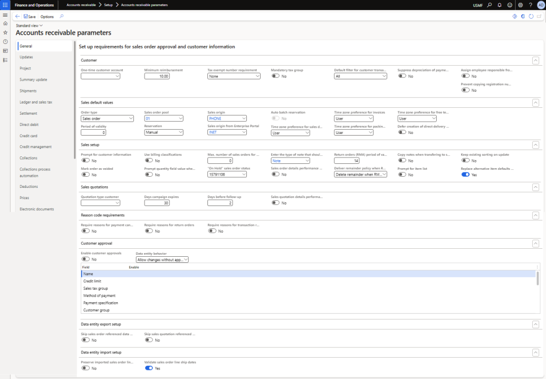Screen dimensions: 546x379
Task: Collapse the Customer approval section
Action: [x=535, y=243]
